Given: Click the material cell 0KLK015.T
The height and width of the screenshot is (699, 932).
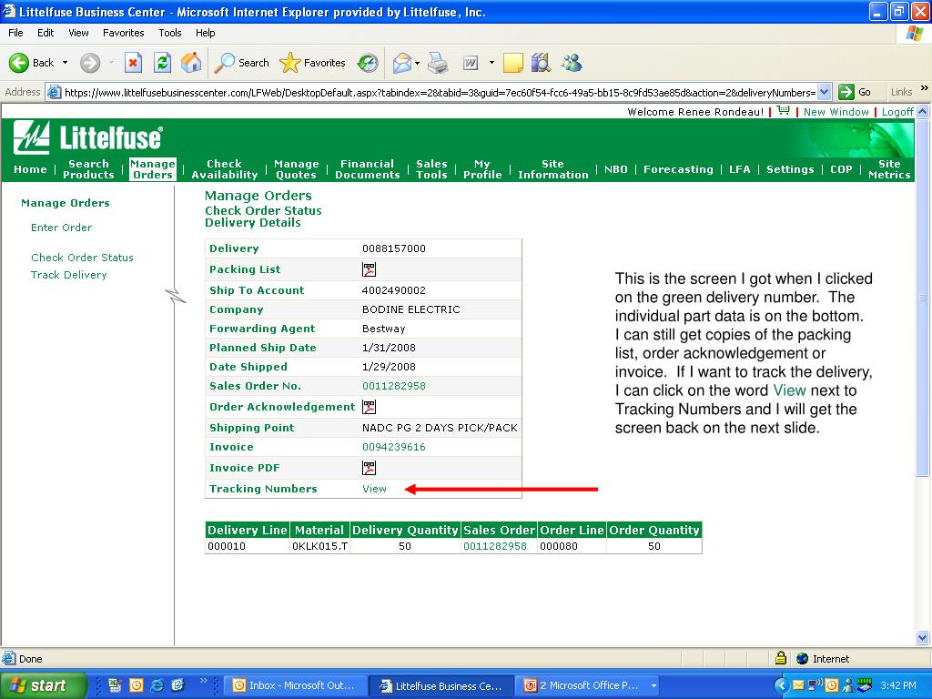Looking at the screenshot, I should tap(319, 546).
